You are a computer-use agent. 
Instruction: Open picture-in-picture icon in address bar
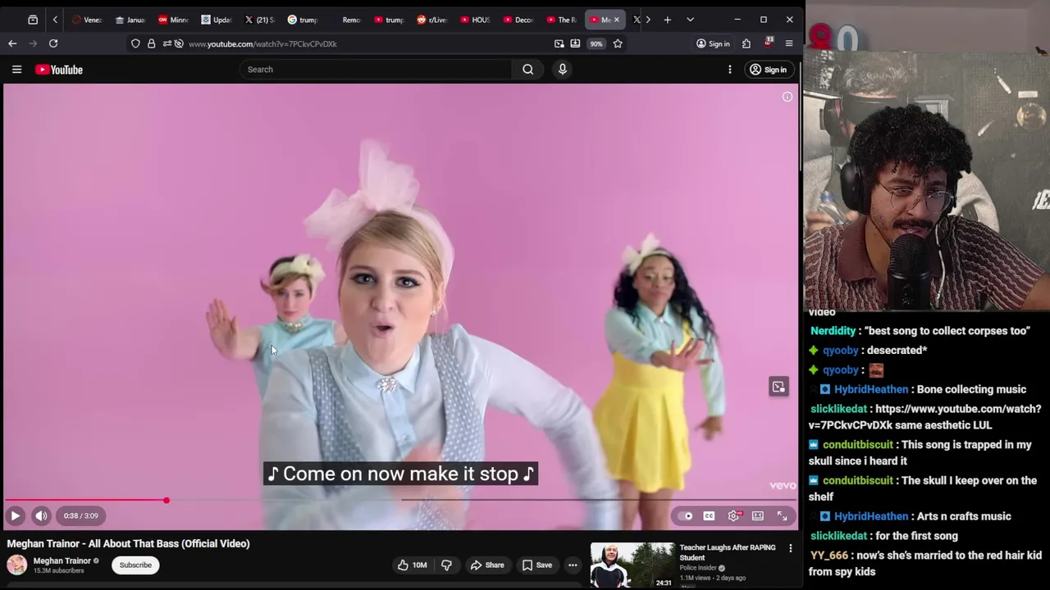point(559,43)
